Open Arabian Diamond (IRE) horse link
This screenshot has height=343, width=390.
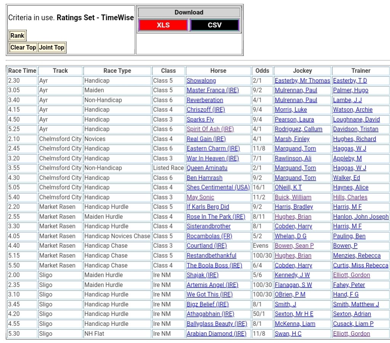216,333
